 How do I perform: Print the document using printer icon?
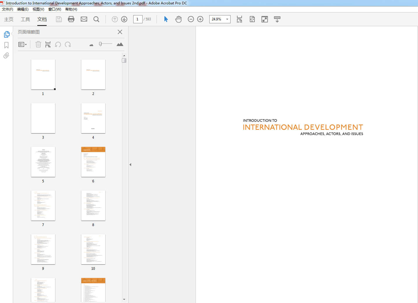[71, 19]
